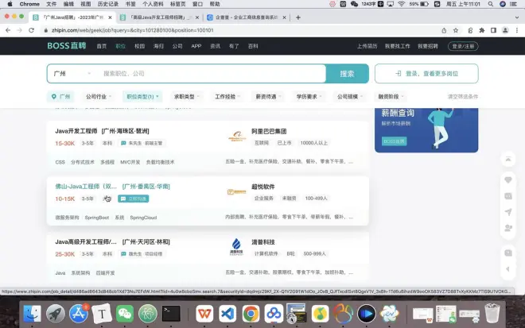Expand the 工作经验 filter dropdown
This screenshot has height=328, width=525.
[228, 96]
